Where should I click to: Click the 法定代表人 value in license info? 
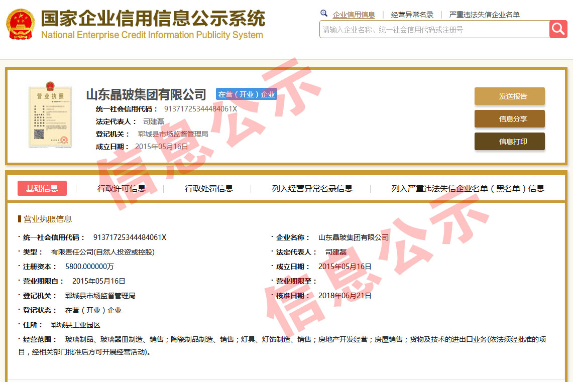point(336,252)
